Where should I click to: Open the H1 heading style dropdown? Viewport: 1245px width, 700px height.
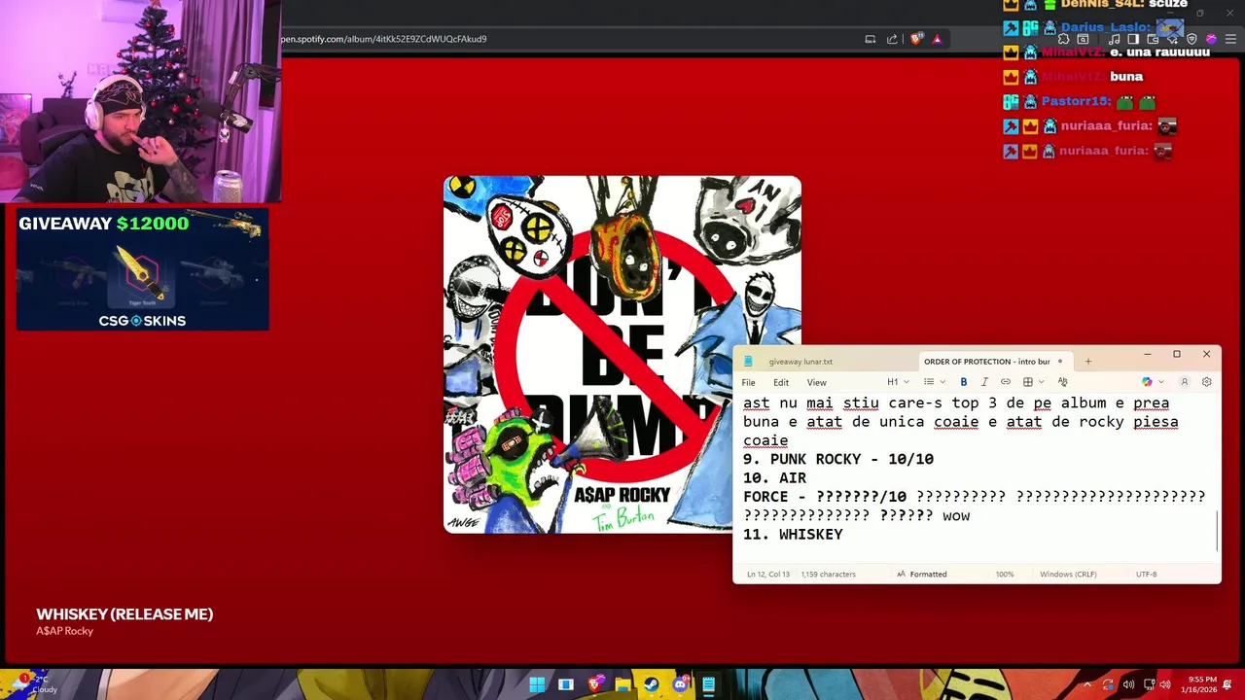point(898,382)
